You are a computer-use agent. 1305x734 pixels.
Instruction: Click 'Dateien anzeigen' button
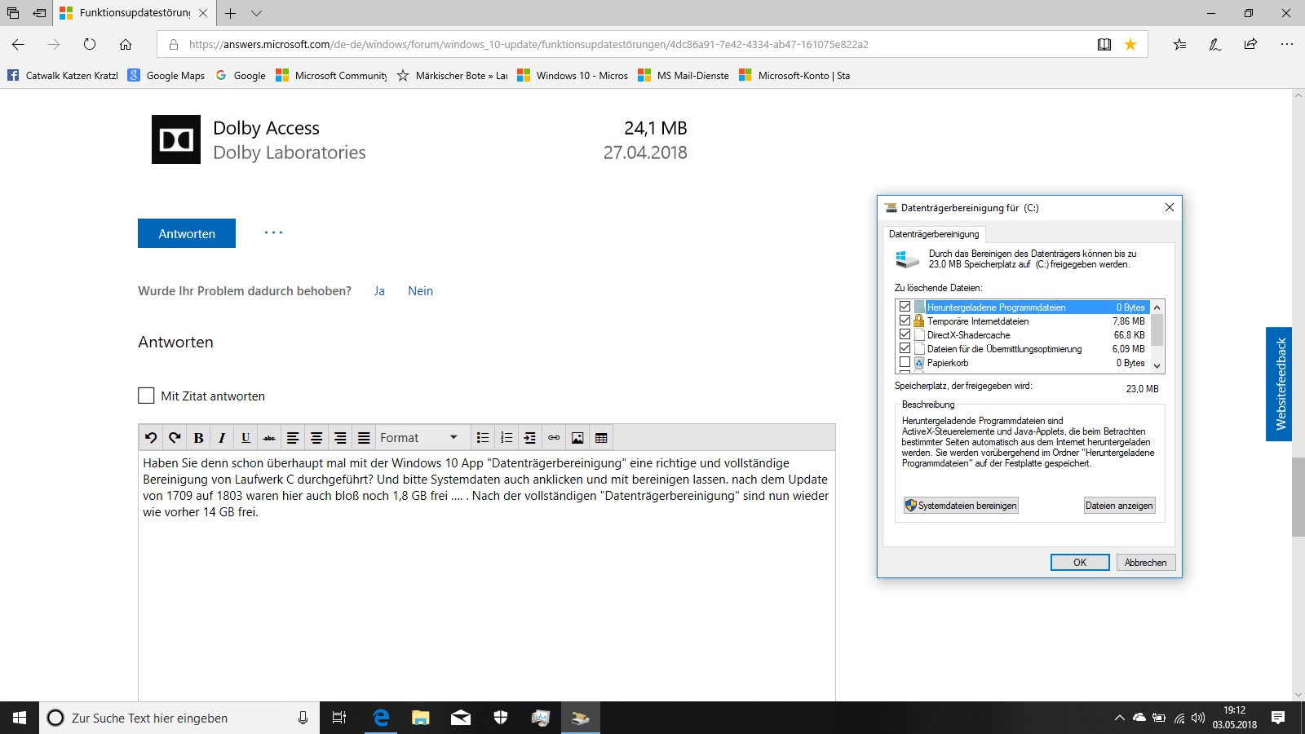point(1119,506)
